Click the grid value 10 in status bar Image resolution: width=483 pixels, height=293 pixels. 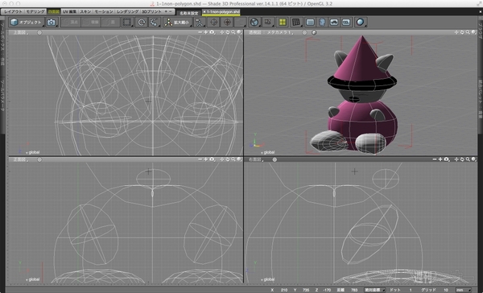pos(446,290)
